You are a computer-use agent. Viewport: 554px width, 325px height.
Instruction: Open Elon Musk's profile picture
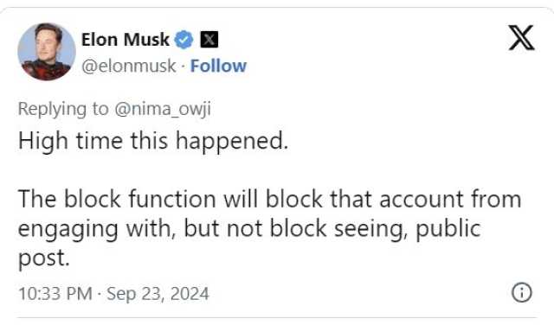tap(47, 52)
